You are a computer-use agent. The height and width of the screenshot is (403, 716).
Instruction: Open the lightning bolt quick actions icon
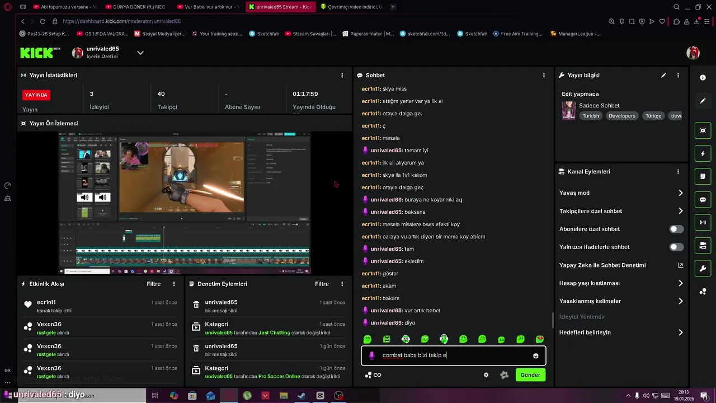703,153
